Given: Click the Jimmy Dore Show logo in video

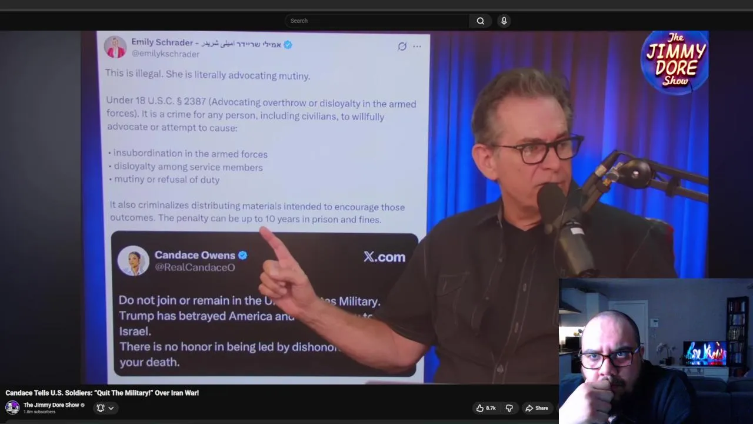Looking at the screenshot, I should coord(675,61).
